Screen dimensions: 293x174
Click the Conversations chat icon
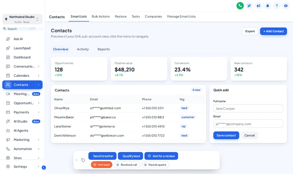[8, 66]
